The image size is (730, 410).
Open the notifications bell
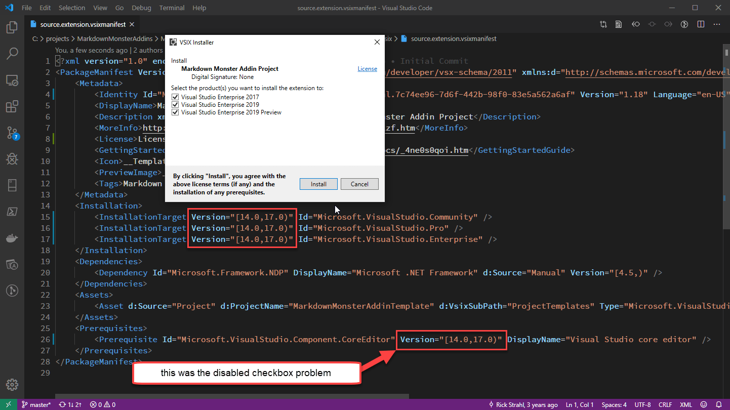tap(719, 404)
